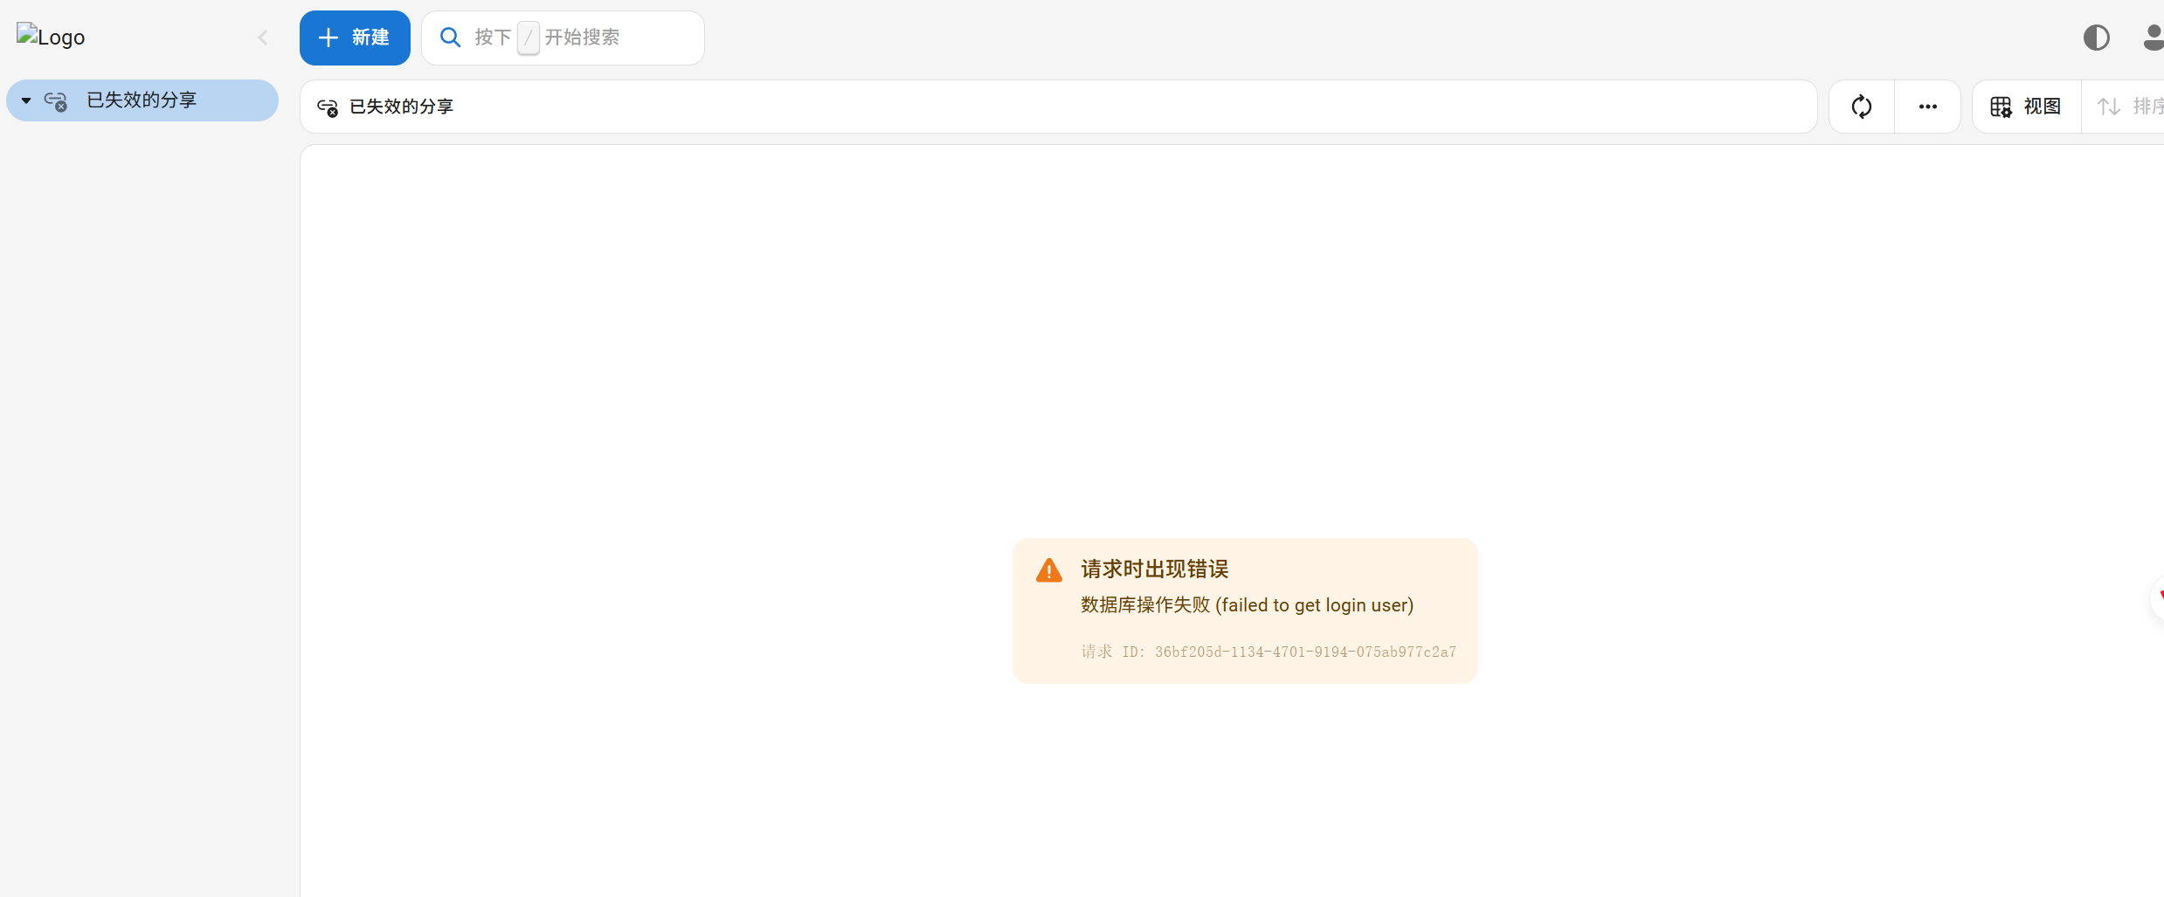Toggle dark mode with the contrast icon
The image size is (2164, 897).
click(x=2098, y=37)
